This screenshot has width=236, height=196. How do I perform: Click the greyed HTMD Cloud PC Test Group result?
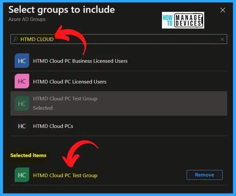119,103
